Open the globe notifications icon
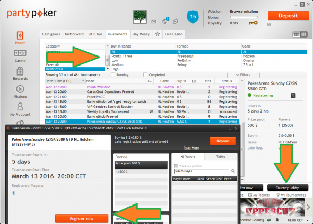This screenshot has width=313, height=224. (x=165, y=21)
